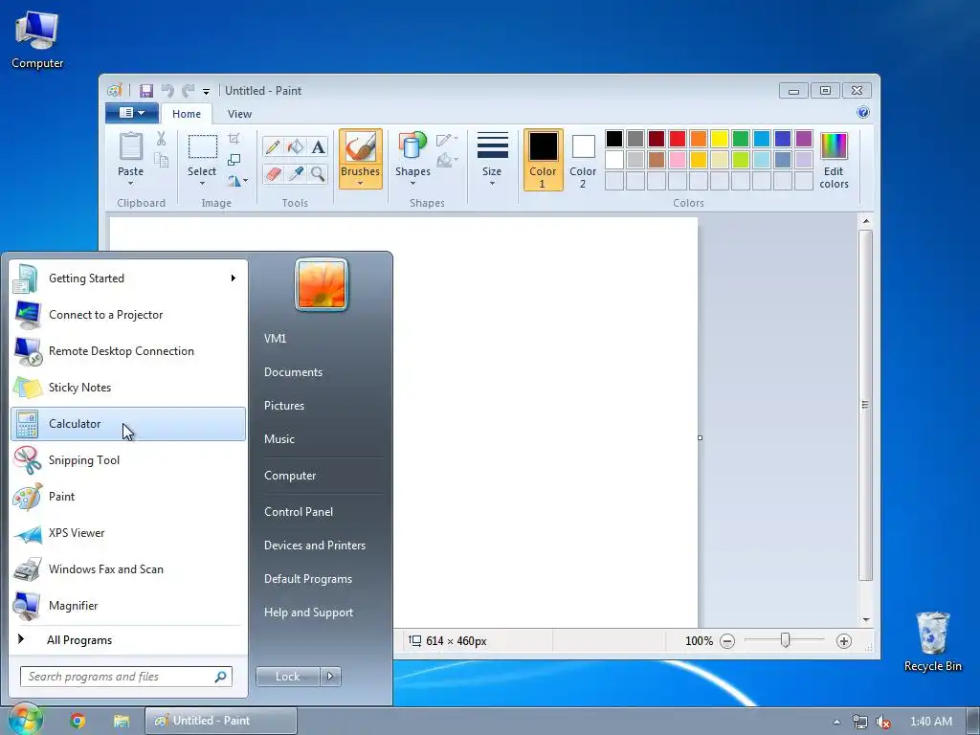Click the Zoom out minus button

(727, 640)
